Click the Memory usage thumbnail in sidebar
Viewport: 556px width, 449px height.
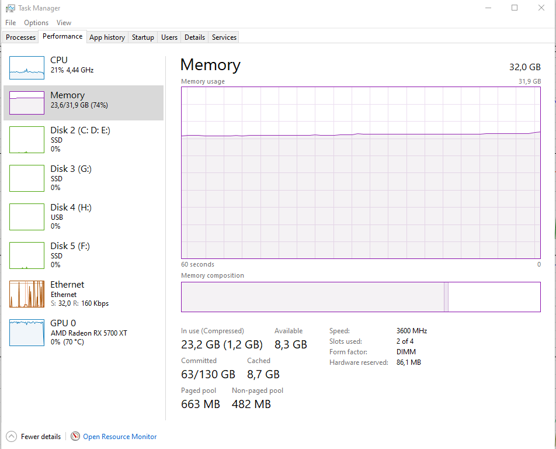pos(27,103)
